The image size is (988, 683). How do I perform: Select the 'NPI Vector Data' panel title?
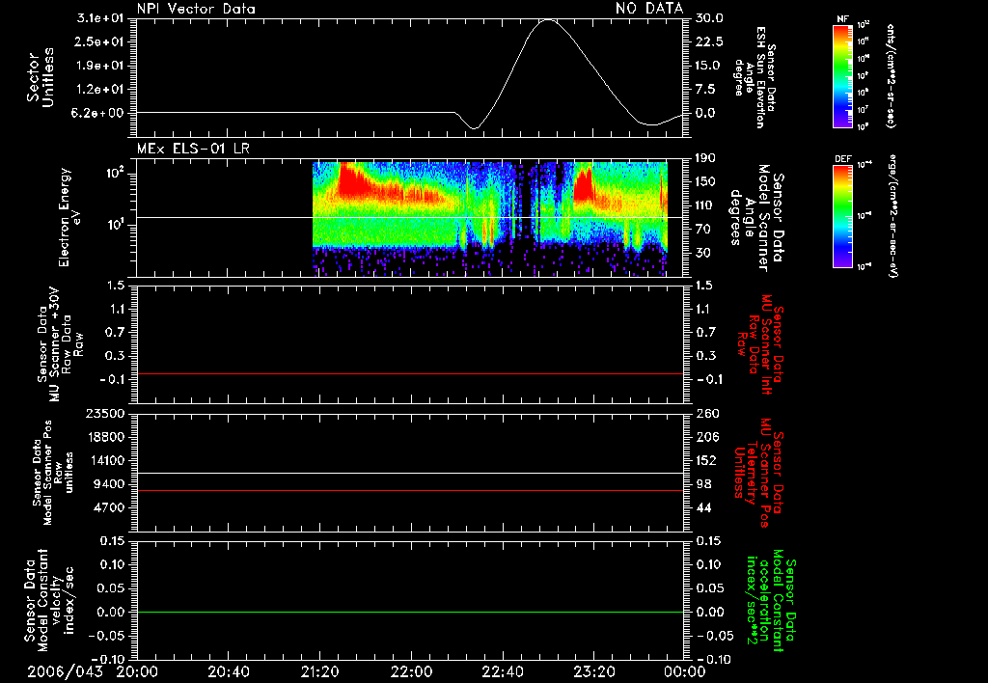196,9
